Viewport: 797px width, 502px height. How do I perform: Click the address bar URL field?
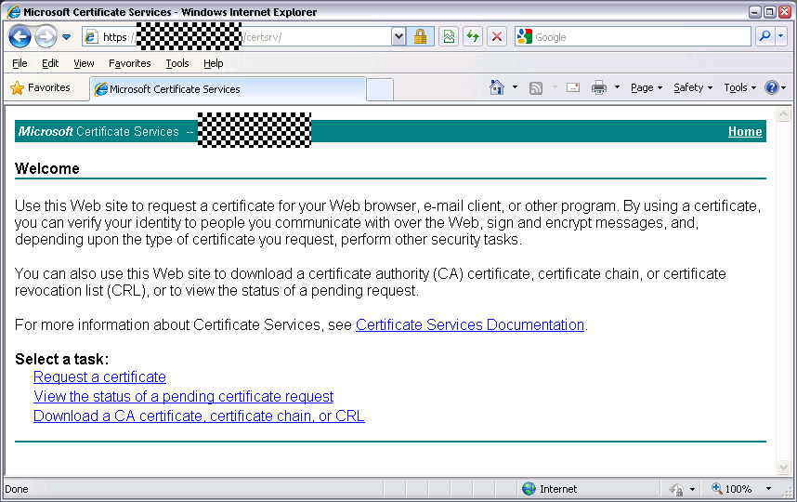(x=237, y=36)
